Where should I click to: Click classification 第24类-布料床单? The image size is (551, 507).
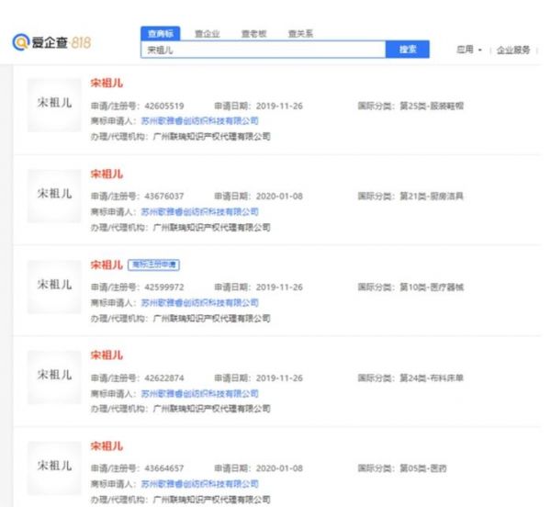pyautogui.click(x=432, y=378)
